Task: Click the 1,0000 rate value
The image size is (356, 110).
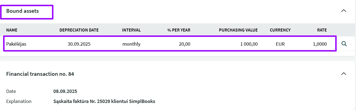Action: 320,44
